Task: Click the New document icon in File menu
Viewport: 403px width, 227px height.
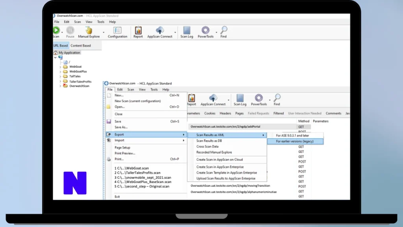Action: [x=109, y=95]
